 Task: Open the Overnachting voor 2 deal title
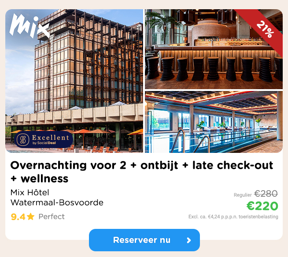[x=142, y=172]
